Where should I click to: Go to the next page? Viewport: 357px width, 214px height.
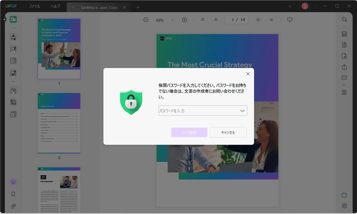[x=258, y=20]
